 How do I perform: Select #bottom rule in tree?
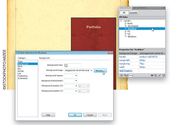[x=132, y=36]
